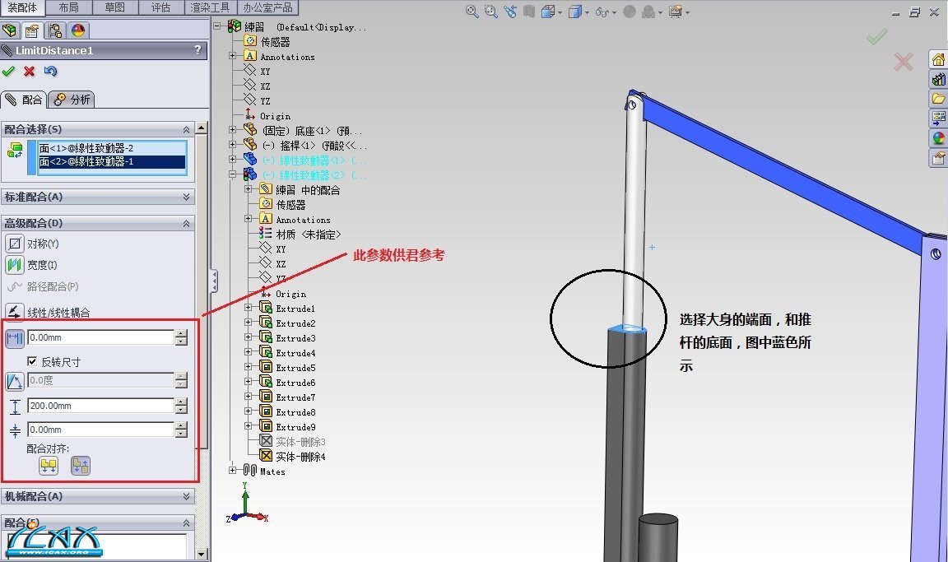Click the 200.00mm maximum value field
948x562 pixels.
(100, 406)
